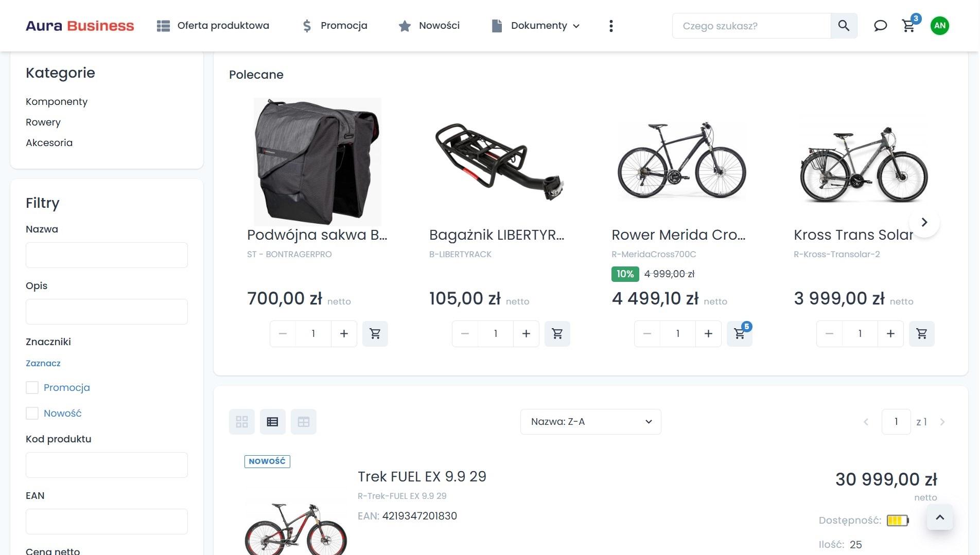Open the Kross Trans Solar product image
This screenshot has width=980, height=555.
(864, 165)
